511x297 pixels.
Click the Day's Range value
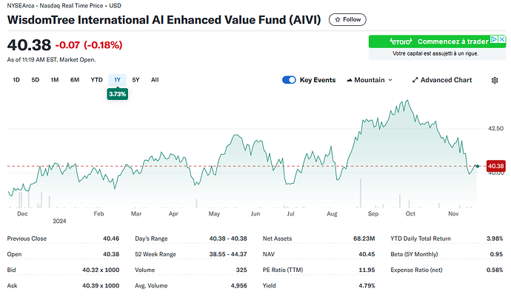[x=228, y=238]
